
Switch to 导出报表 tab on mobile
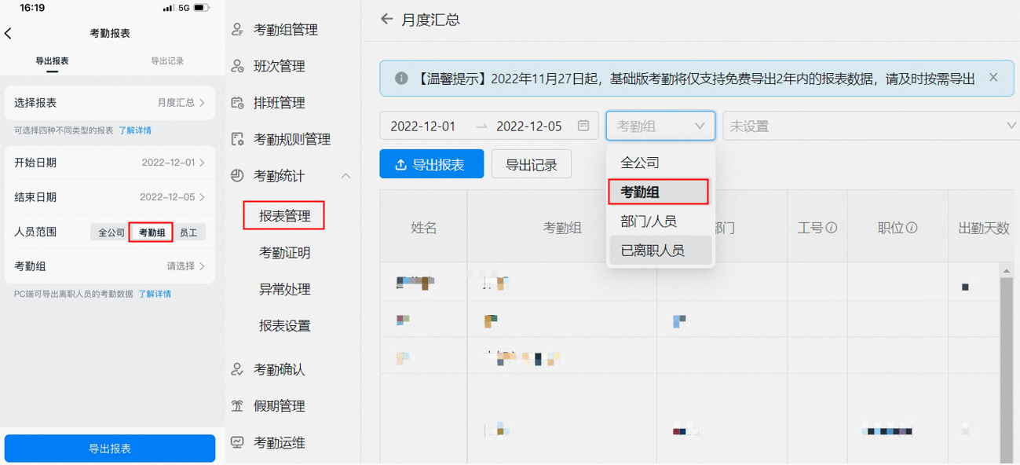click(x=52, y=61)
